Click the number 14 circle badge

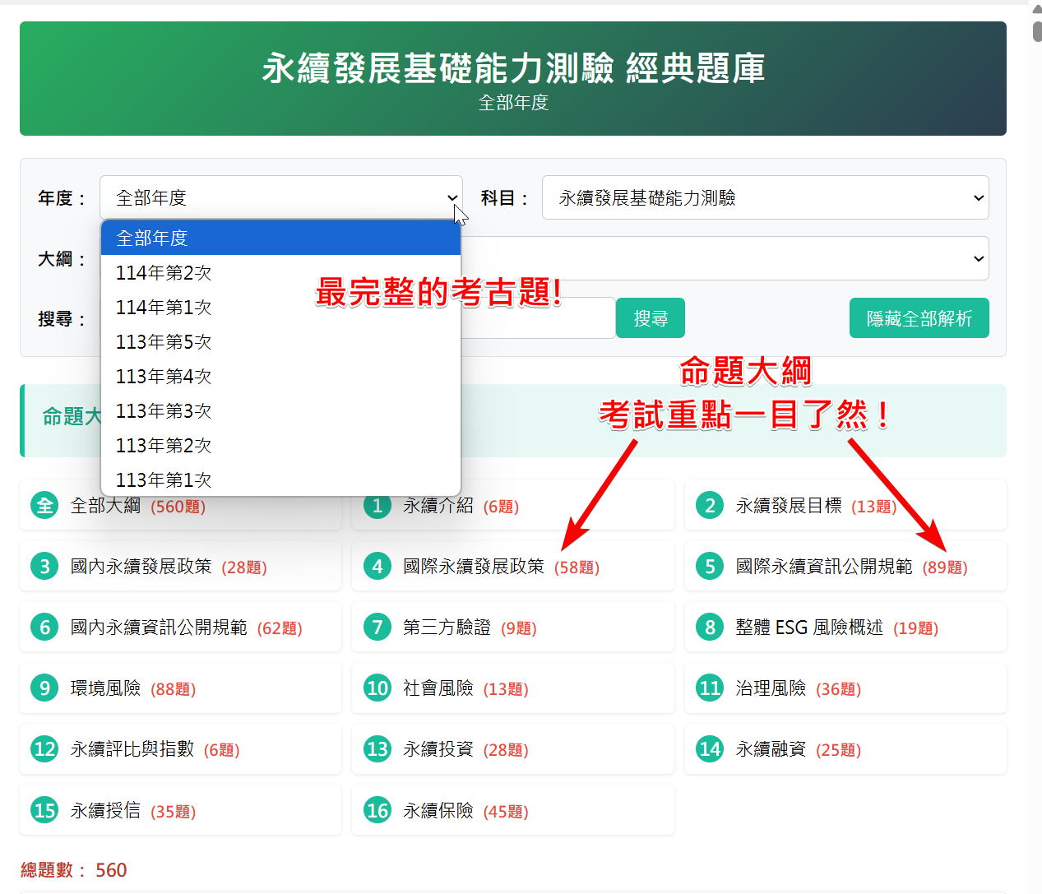tap(710, 748)
